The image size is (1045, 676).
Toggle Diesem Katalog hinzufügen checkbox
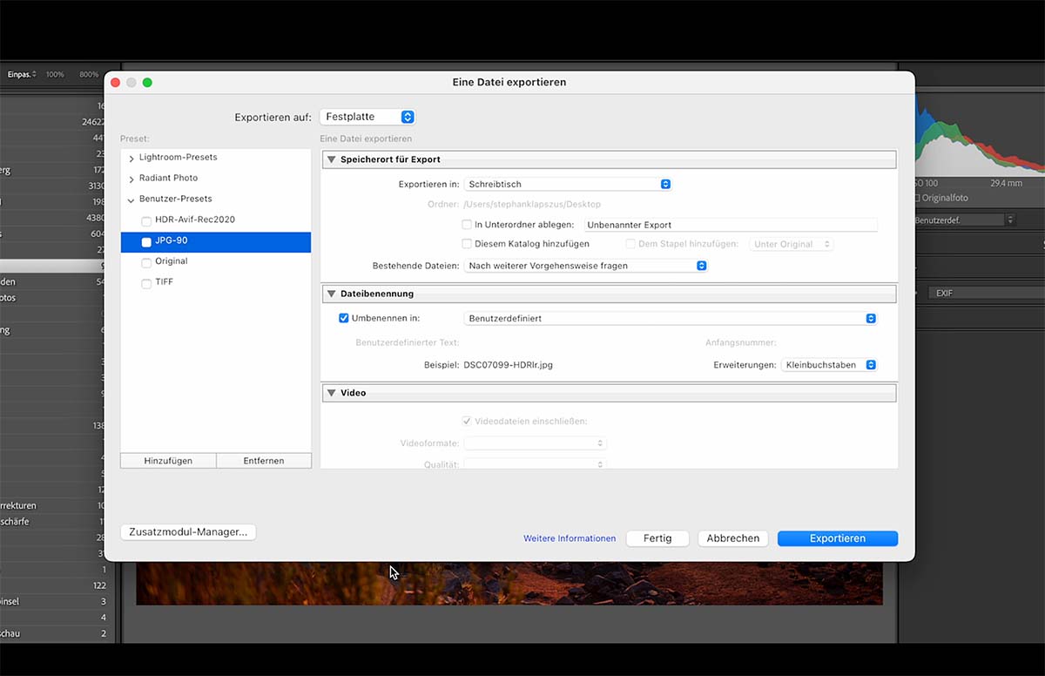[x=467, y=244]
